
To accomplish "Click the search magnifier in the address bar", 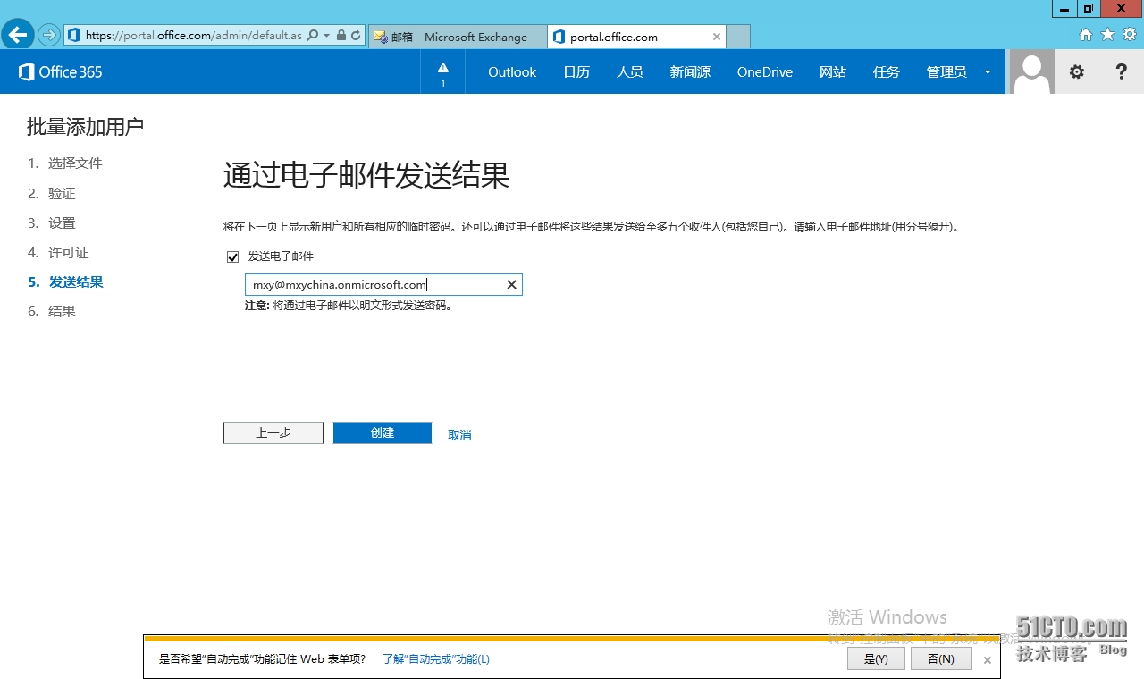I will [x=313, y=37].
